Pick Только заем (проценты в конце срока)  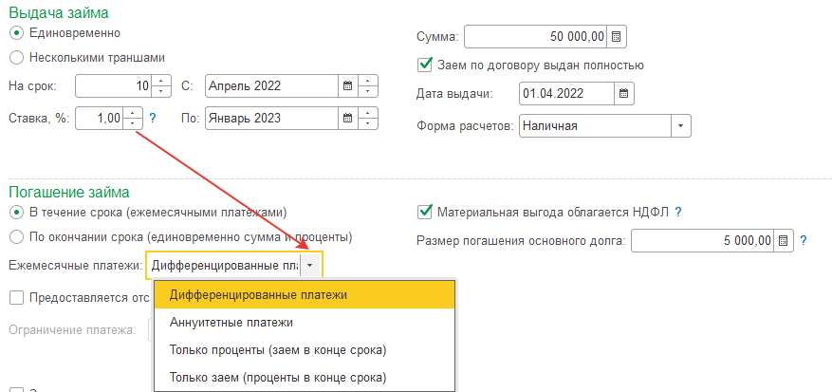tap(278, 378)
